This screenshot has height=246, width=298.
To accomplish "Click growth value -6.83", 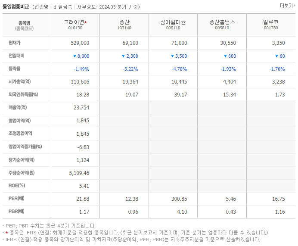I will tap(83, 147).
